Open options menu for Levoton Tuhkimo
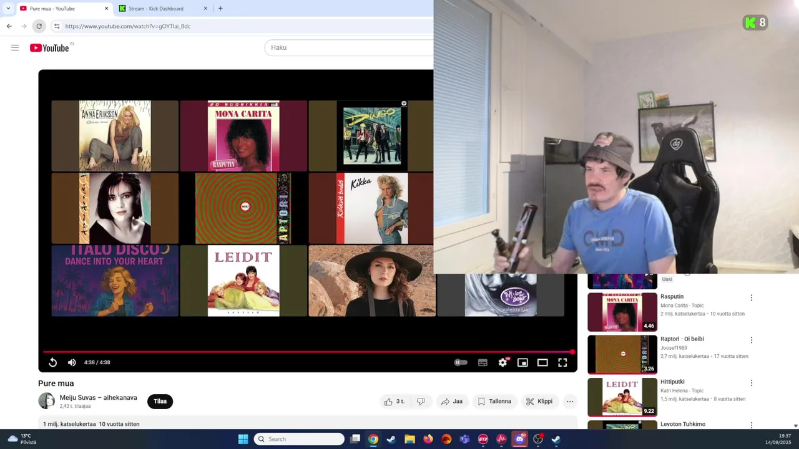 pos(752,425)
